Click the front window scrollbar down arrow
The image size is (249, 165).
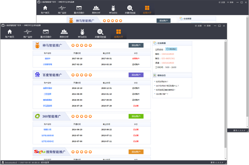click(225, 158)
